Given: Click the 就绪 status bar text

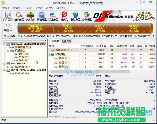Looking at the screenshot, I should 4,120.
